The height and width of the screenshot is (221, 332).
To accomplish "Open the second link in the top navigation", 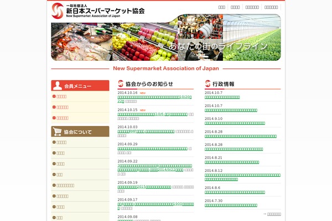I will tap(235, 7).
